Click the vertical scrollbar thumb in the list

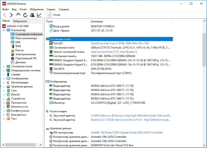click(204, 50)
